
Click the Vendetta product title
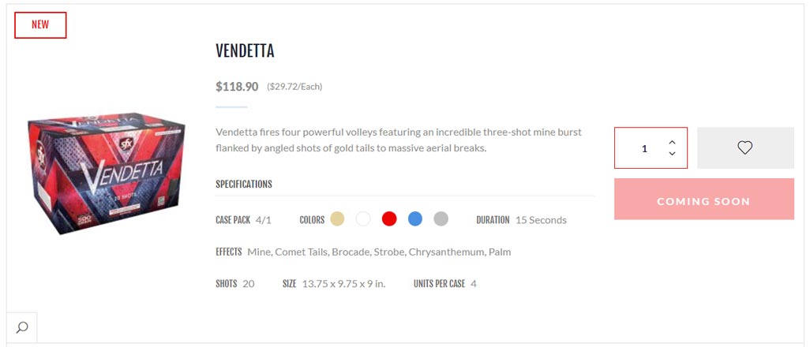click(245, 50)
